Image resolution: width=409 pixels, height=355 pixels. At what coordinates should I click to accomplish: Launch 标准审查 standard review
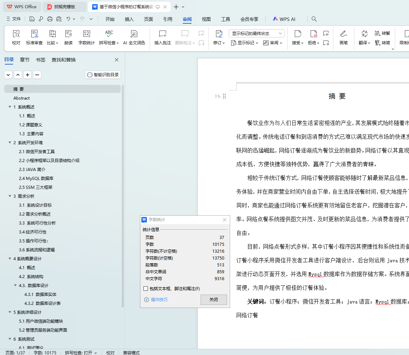(34, 37)
